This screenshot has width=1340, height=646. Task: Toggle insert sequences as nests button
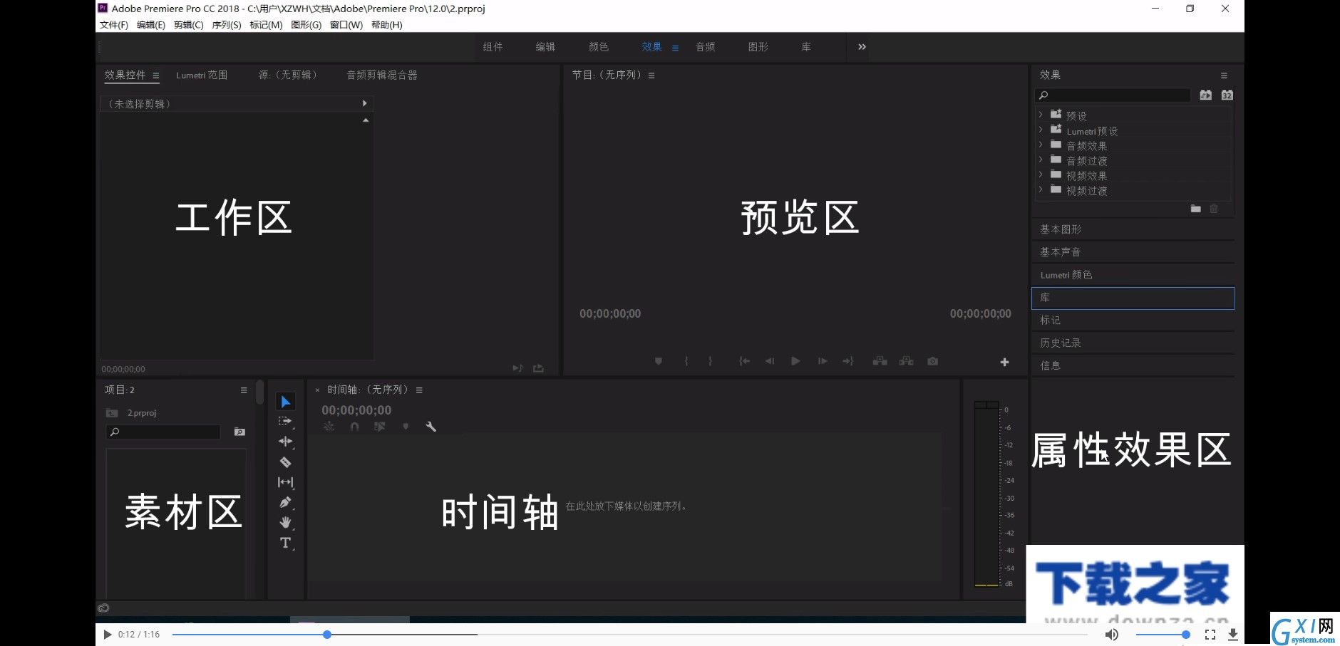point(329,427)
